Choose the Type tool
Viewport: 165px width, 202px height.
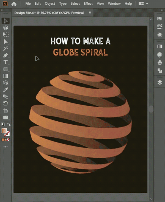(x=5, y=62)
